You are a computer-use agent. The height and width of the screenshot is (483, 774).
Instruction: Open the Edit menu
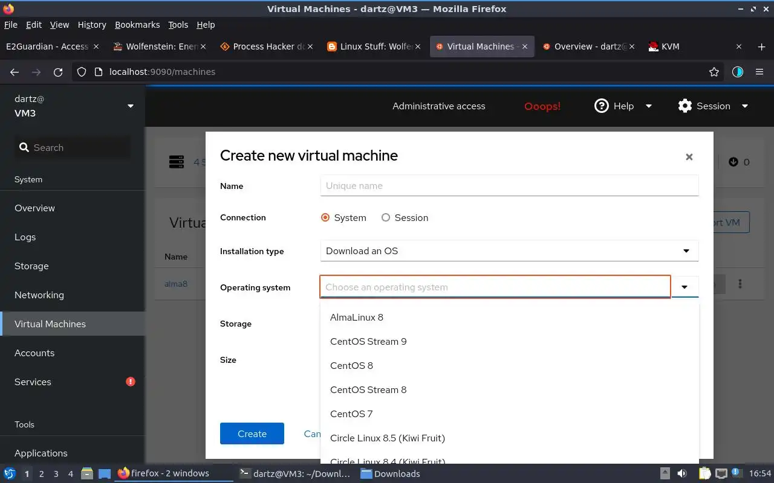[34, 25]
